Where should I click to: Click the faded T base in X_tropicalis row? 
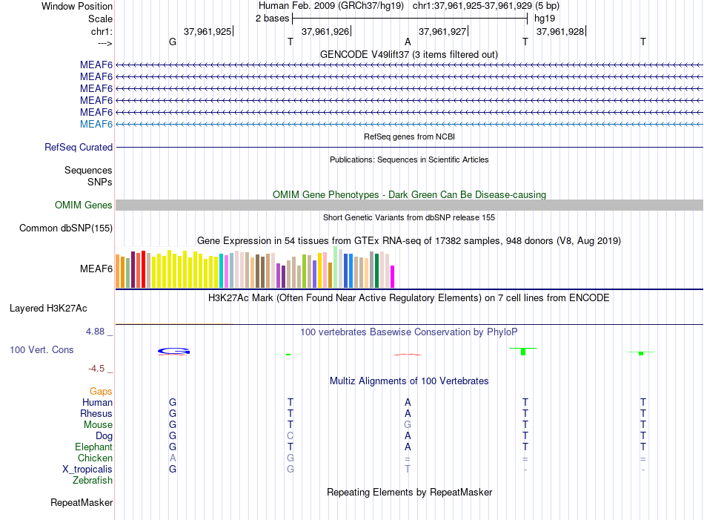[x=408, y=470]
